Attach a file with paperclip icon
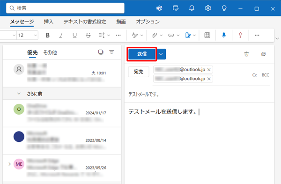The width and height of the screenshot is (281, 184). coord(155,35)
